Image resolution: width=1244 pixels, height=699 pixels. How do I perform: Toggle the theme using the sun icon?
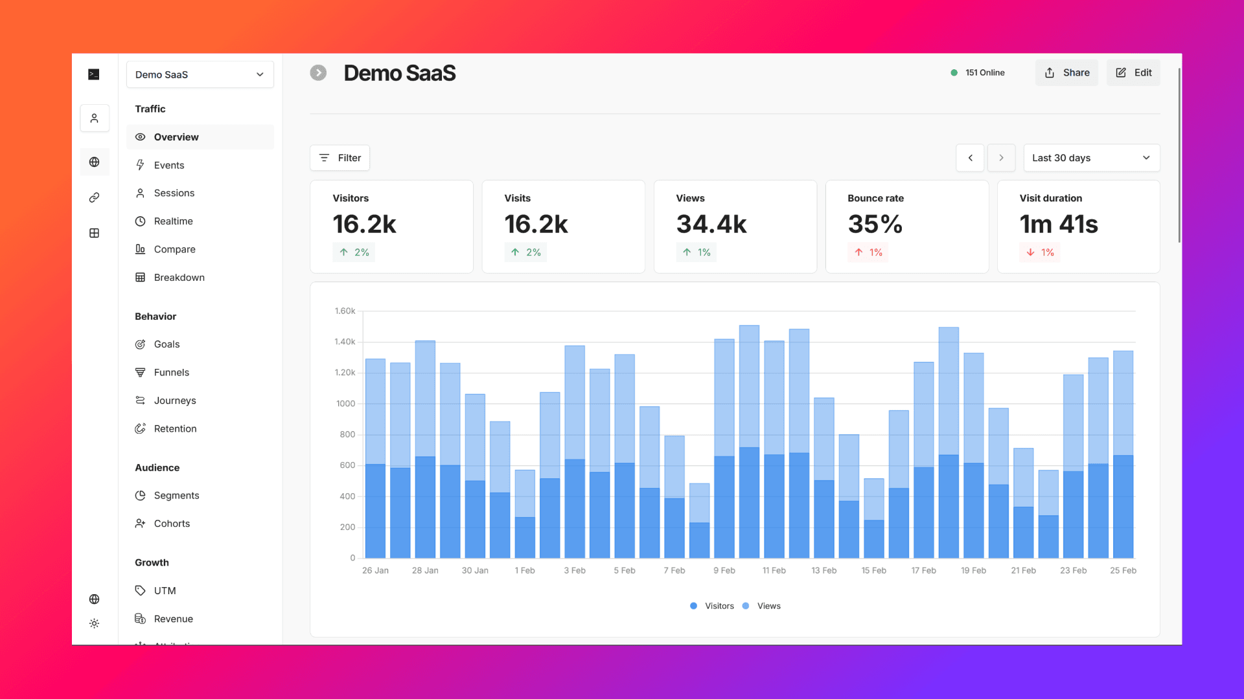[x=95, y=623]
